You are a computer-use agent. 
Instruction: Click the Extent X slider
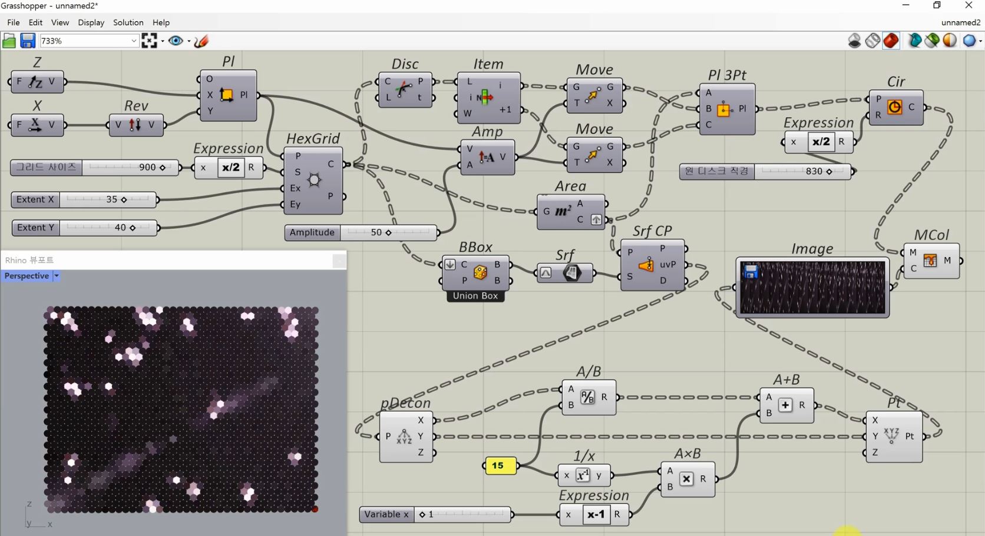[84, 199]
